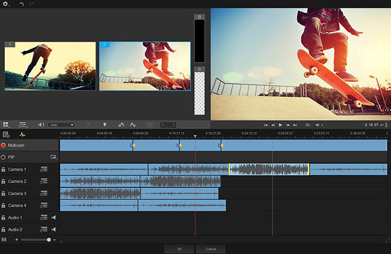Screen dimensions: 391x254
Task: Click the OK button
Action: click(x=179, y=249)
